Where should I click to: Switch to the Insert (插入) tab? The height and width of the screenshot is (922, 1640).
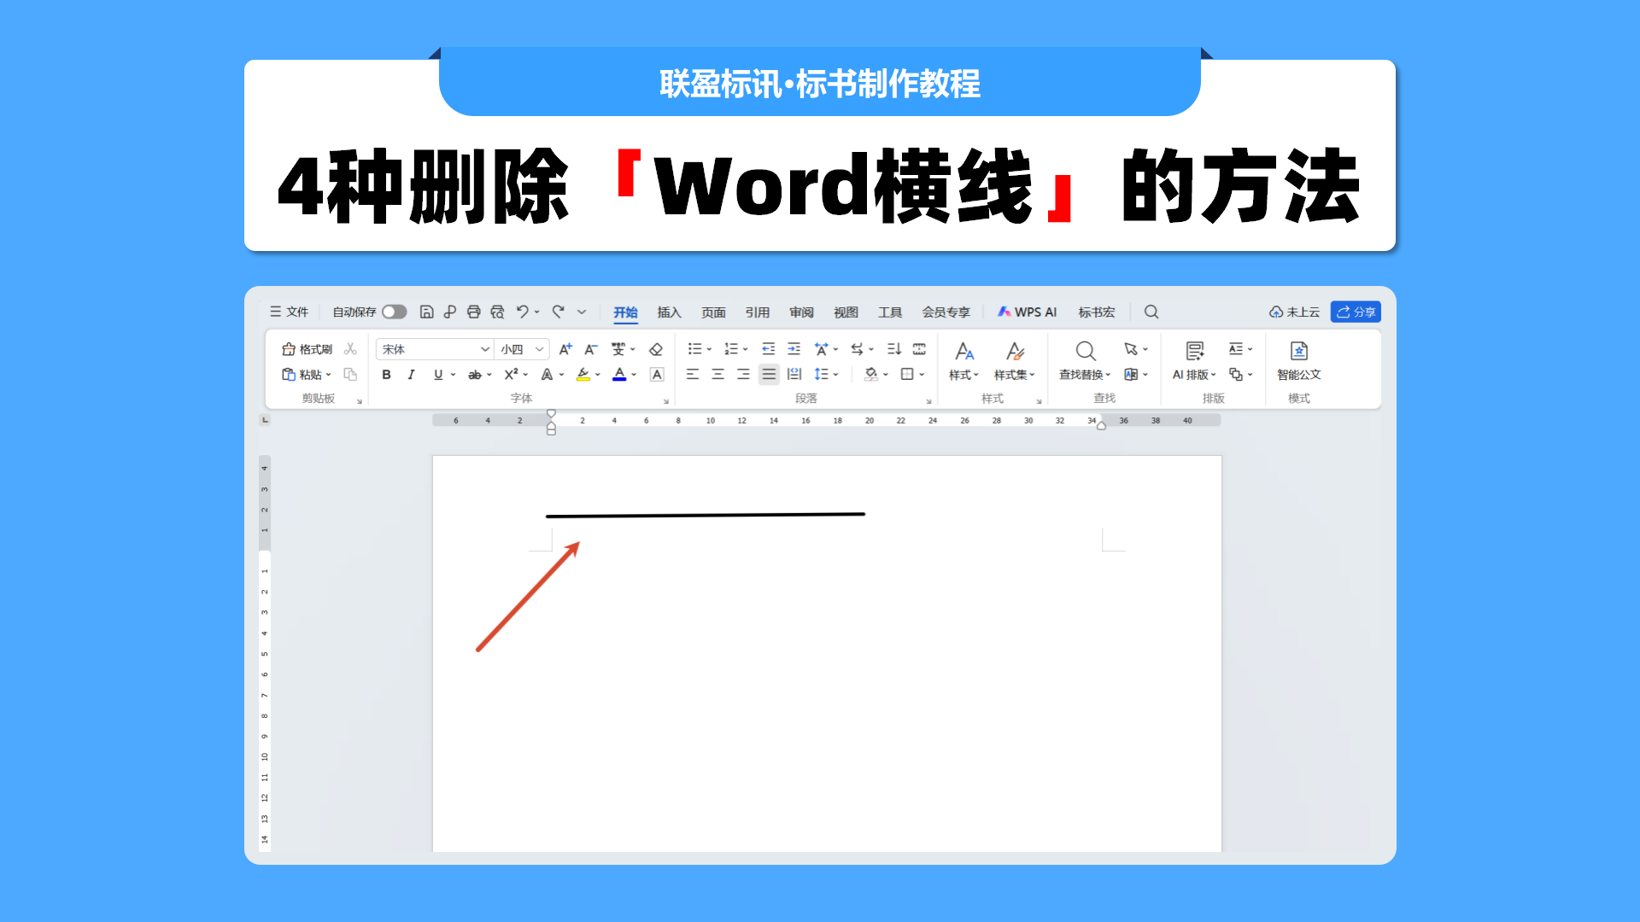coord(669,312)
